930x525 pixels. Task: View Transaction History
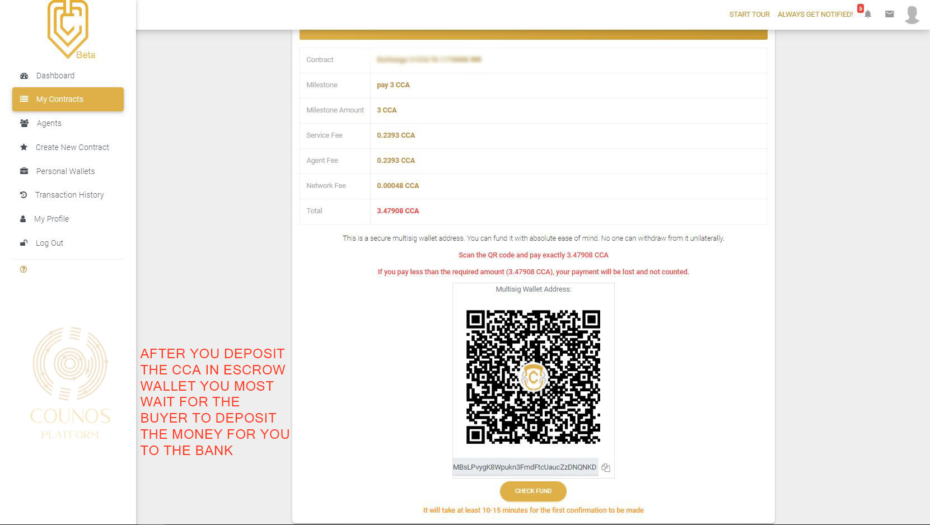(x=68, y=195)
